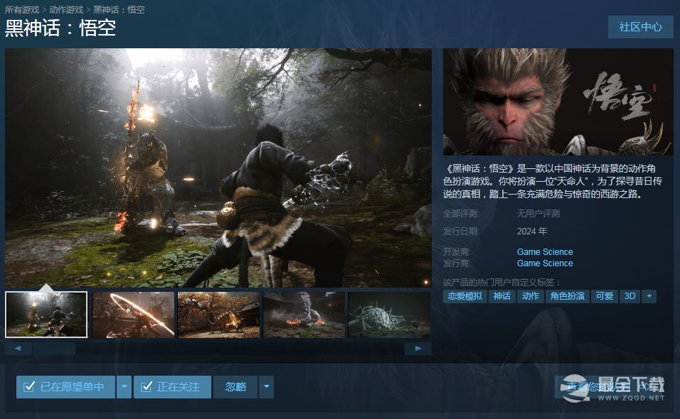
Task: Click the 神话 tag
Action: coord(501,296)
